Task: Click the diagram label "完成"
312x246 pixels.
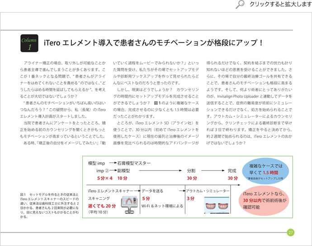Action: click(232, 171)
